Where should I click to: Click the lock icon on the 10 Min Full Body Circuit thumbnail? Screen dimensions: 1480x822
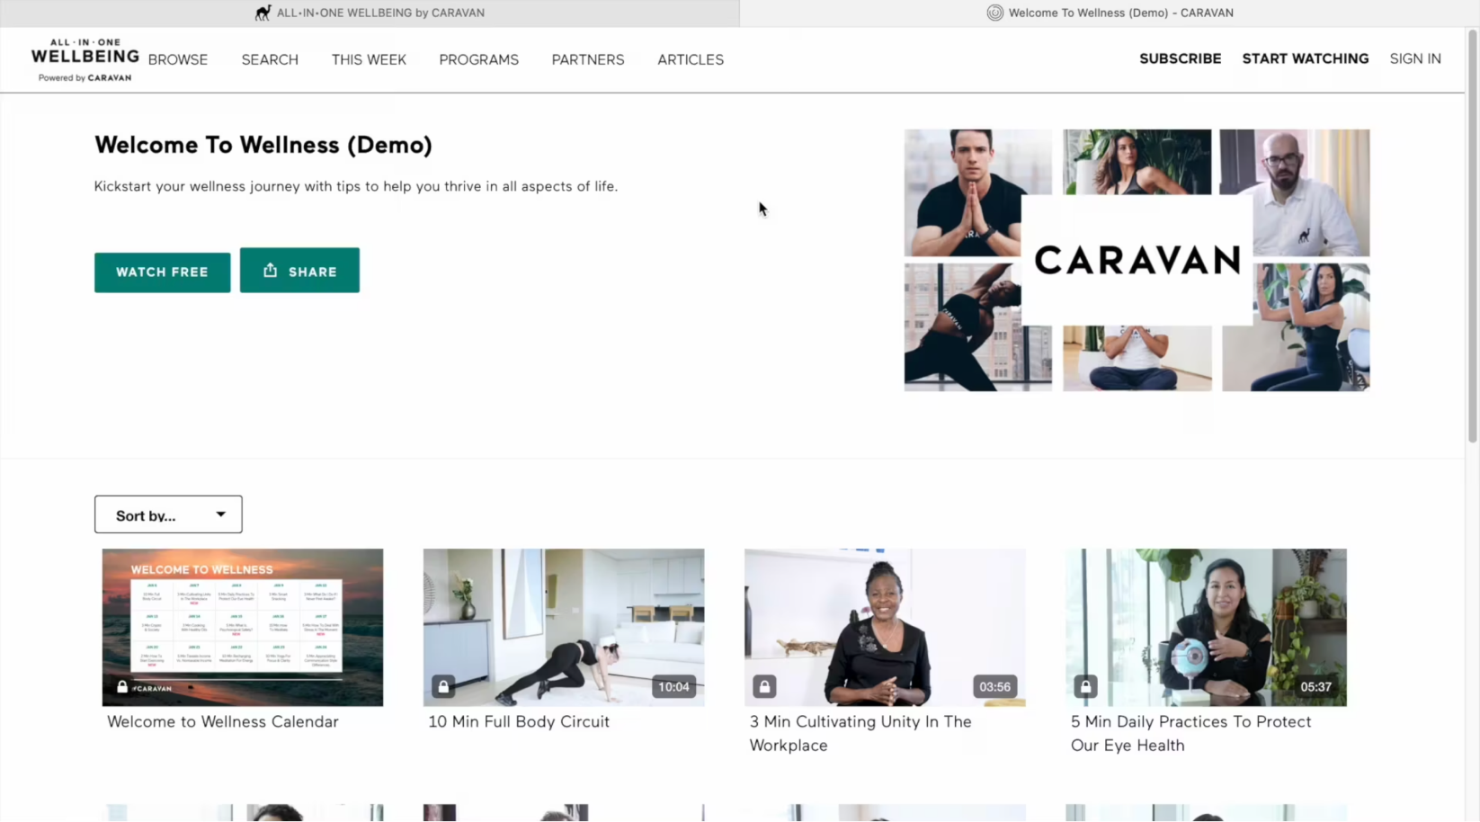[x=443, y=686]
